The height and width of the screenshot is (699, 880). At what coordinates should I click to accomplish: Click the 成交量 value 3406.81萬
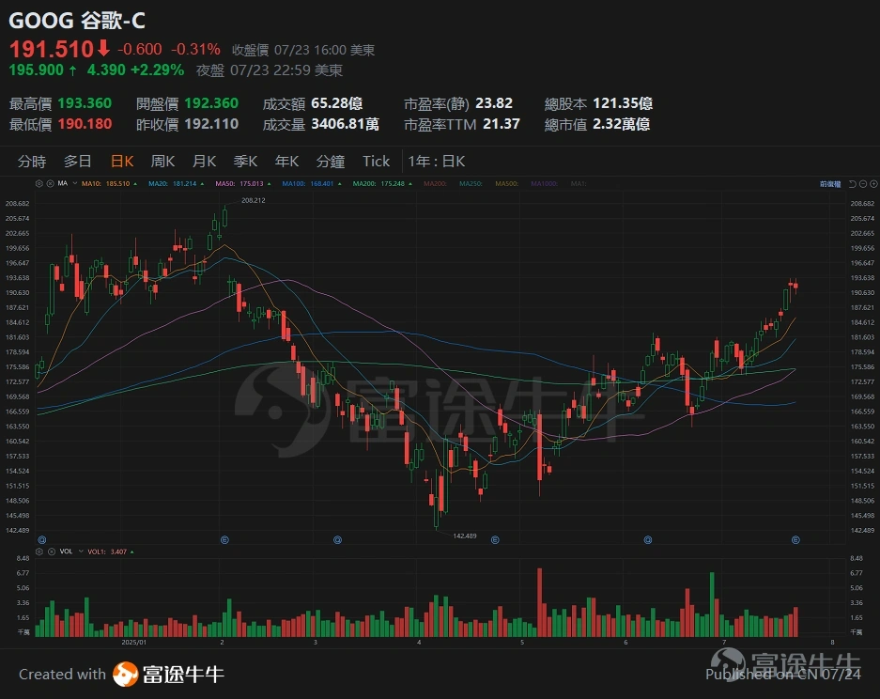click(x=346, y=123)
